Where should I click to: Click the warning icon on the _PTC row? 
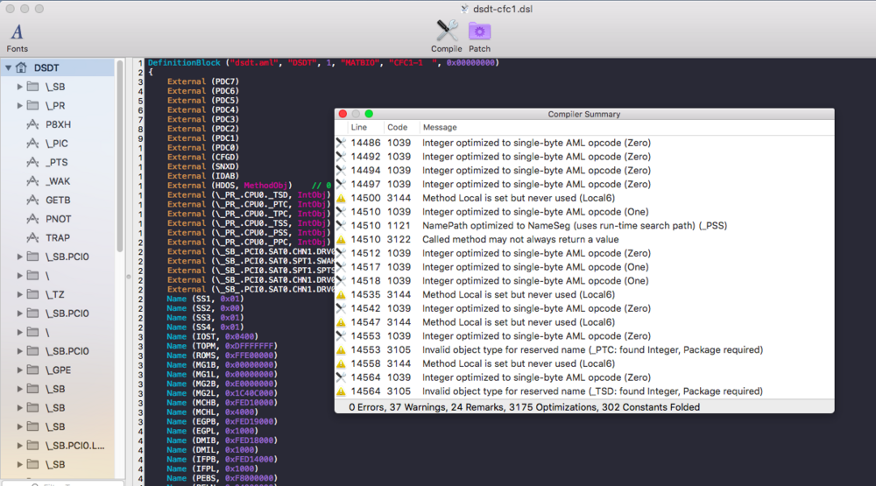[x=342, y=350]
